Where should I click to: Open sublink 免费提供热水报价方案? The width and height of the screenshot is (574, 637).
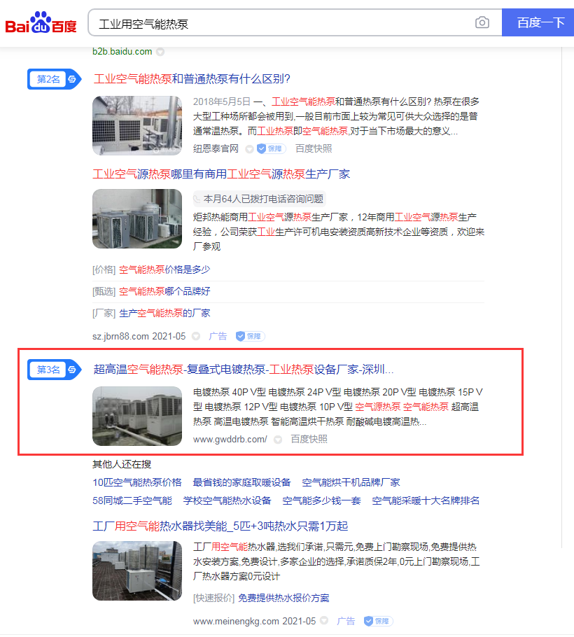coord(283,598)
